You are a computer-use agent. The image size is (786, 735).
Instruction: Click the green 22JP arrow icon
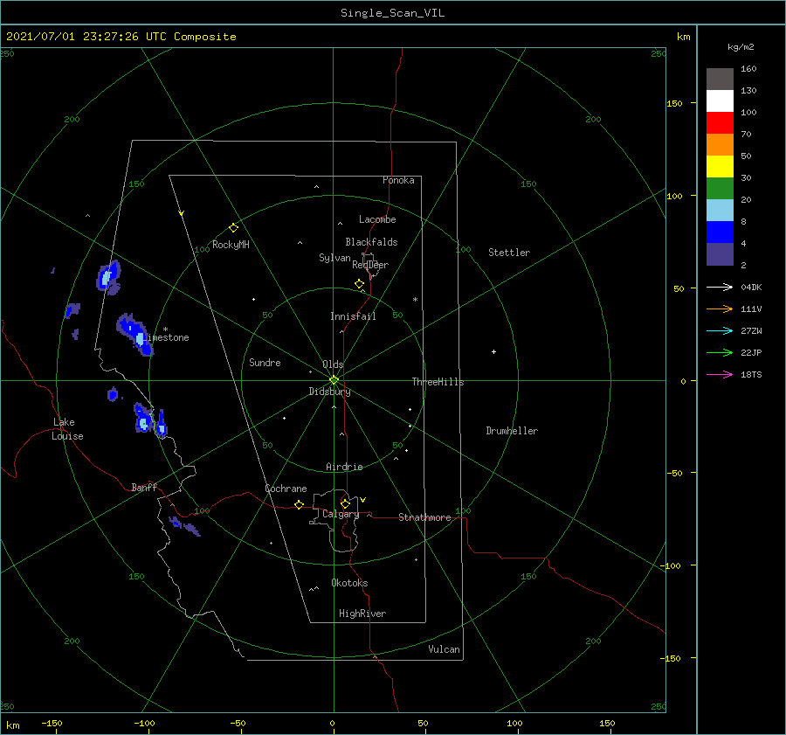pos(720,353)
